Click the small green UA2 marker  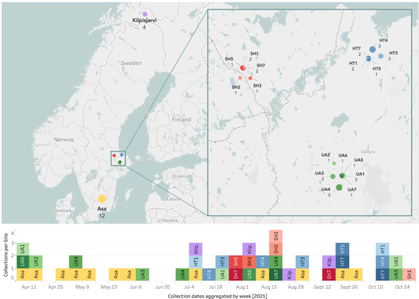334,163
